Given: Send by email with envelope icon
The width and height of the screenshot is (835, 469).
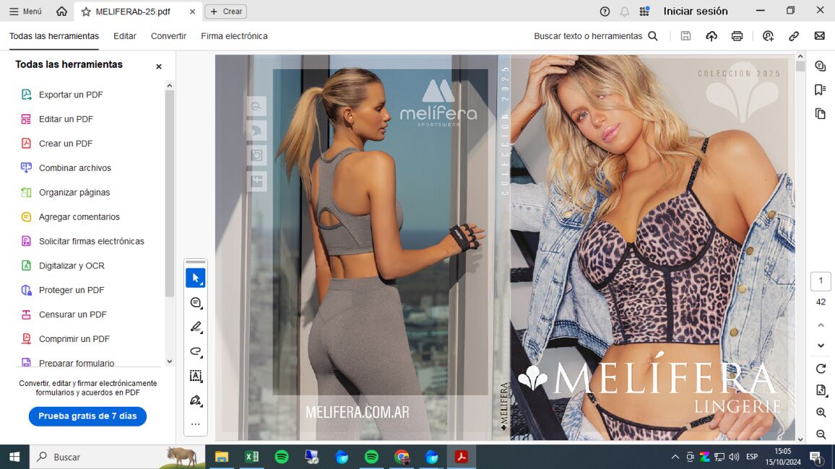Looking at the screenshot, I should pos(820,36).
